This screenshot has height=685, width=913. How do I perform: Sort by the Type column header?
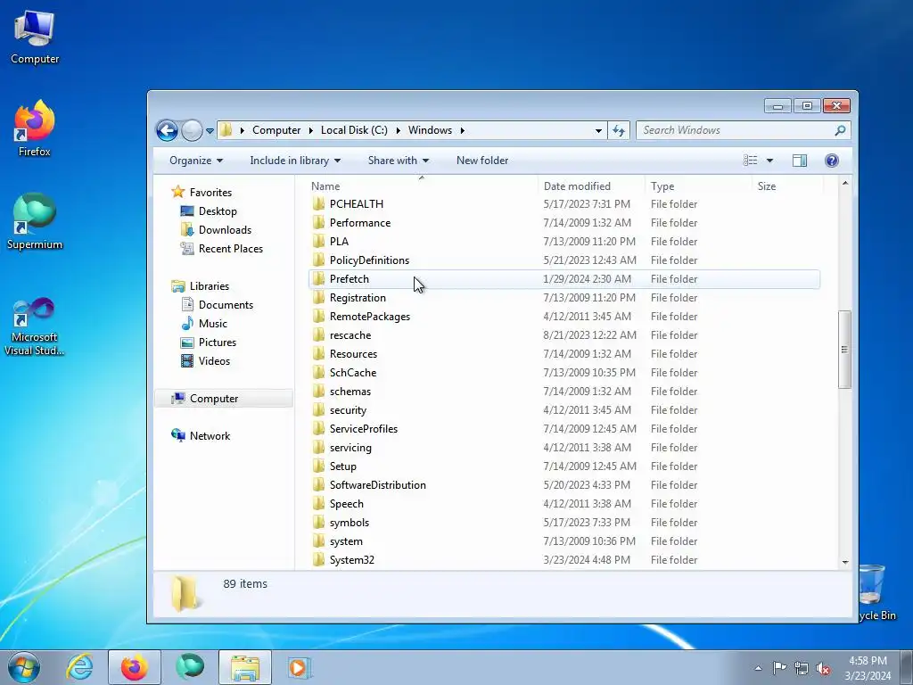click(699, 186)
